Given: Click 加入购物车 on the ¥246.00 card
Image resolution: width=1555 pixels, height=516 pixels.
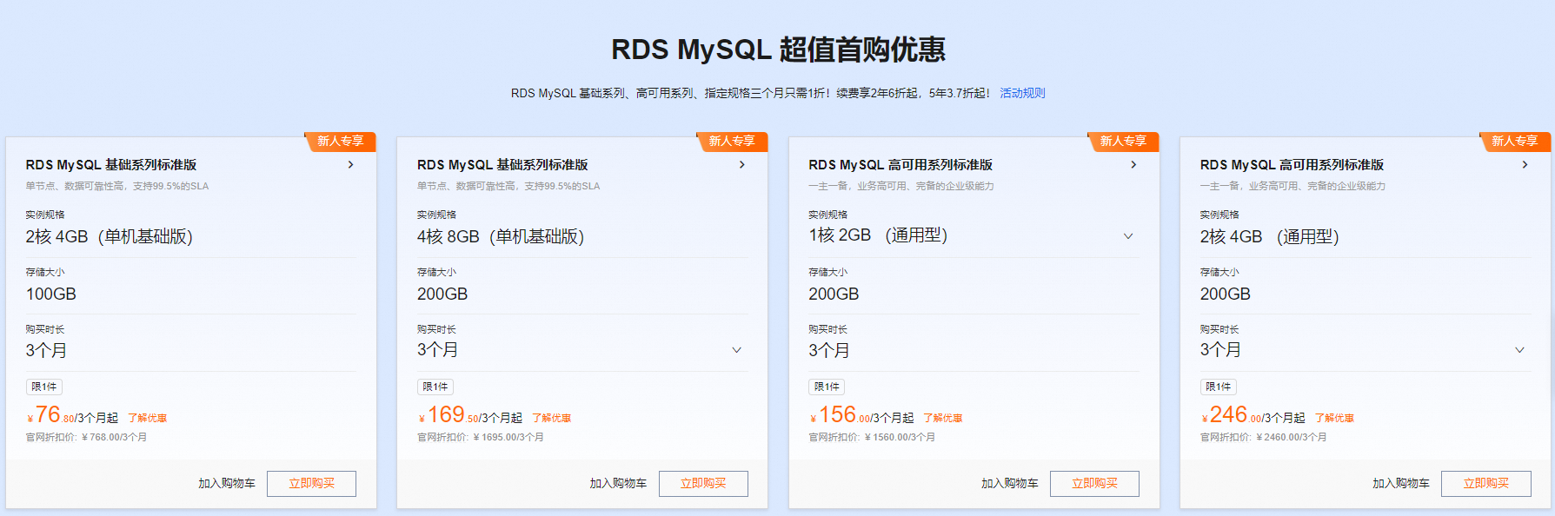Looking at the screenshot, I should click(x=1401, y=484).
